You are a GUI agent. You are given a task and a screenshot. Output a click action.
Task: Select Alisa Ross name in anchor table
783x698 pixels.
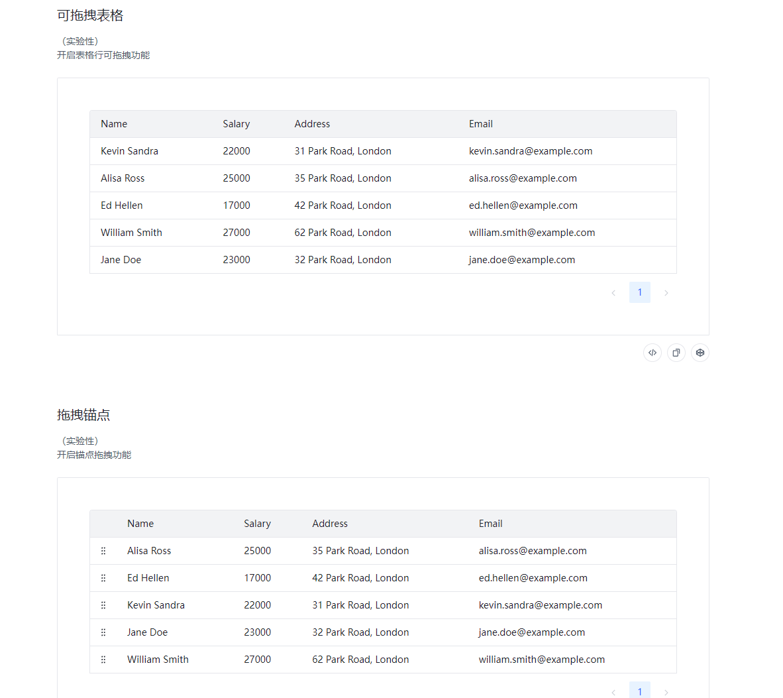[x=149, y=551]
